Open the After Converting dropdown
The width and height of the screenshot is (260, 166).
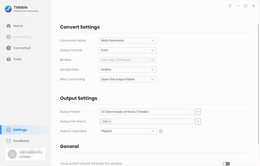[x=127, y=79]
